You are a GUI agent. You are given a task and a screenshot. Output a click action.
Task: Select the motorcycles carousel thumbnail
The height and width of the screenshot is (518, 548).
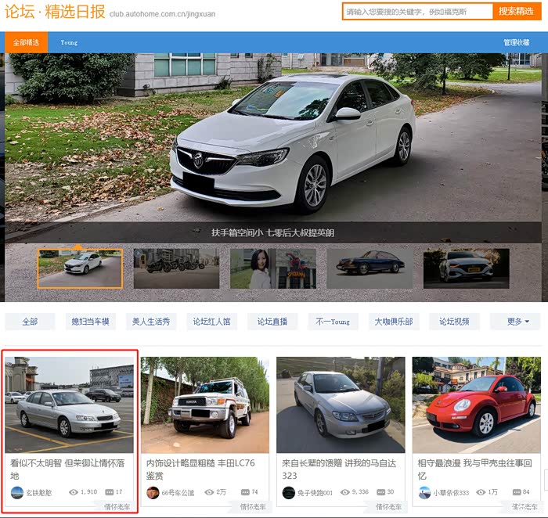[176, 268]
